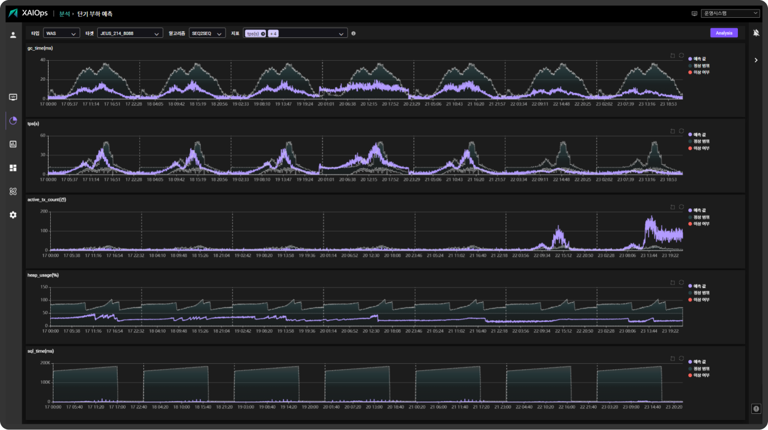Toggle 이상 여부 legend in active_tx_count chart

[x=699, y=223]
